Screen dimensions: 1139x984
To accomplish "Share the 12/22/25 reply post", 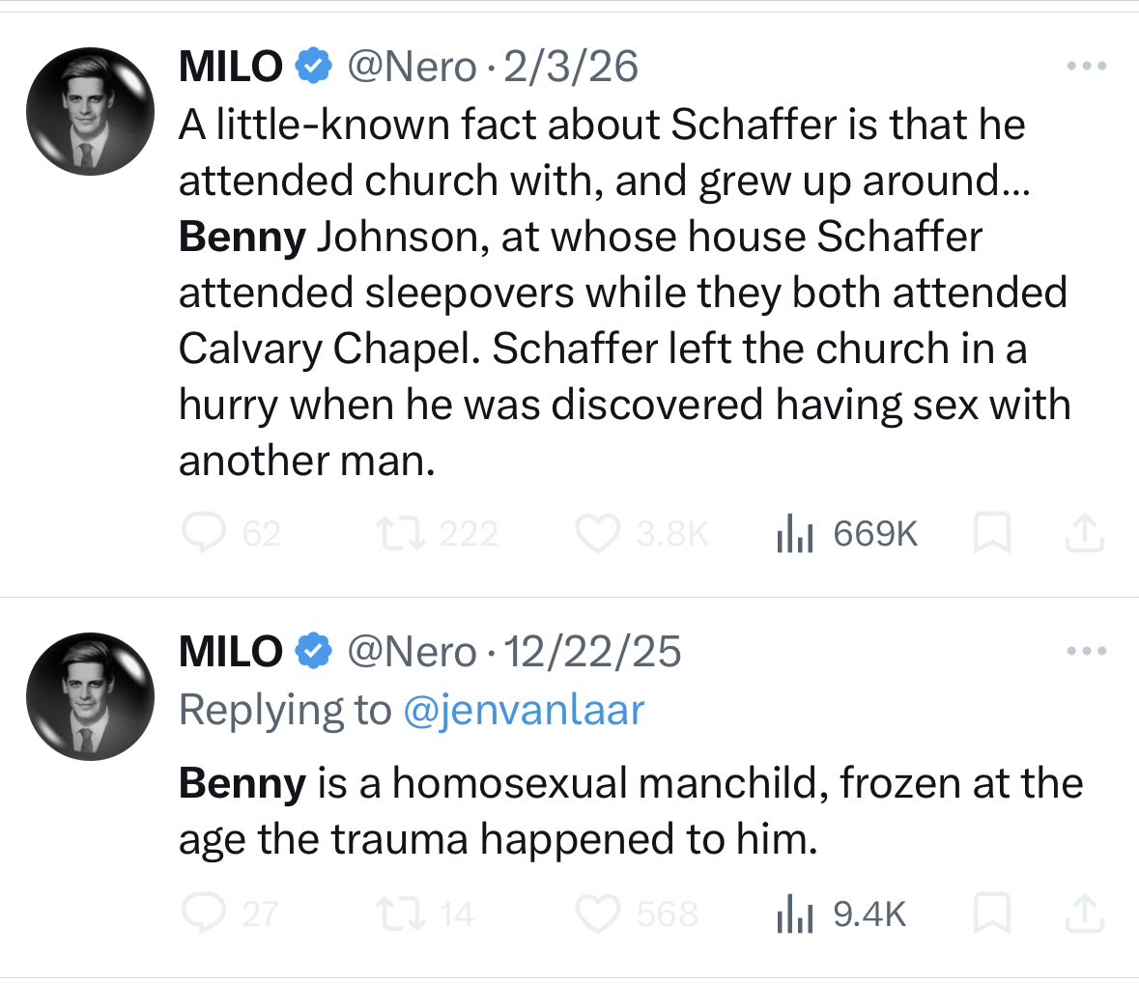I will (x=1084, y=914).
